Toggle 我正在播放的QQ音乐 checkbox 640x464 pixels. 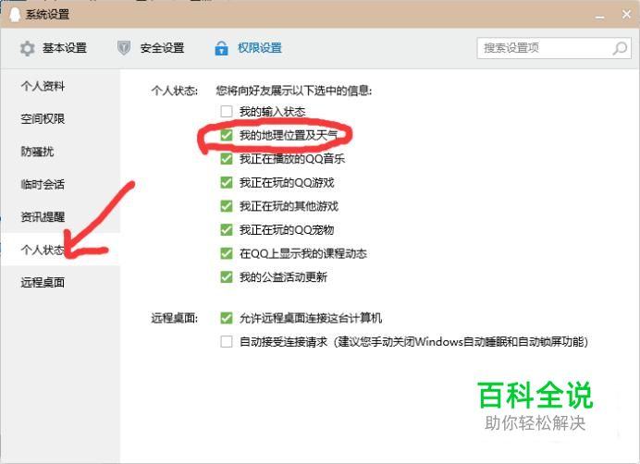click(x=227, y=158)
